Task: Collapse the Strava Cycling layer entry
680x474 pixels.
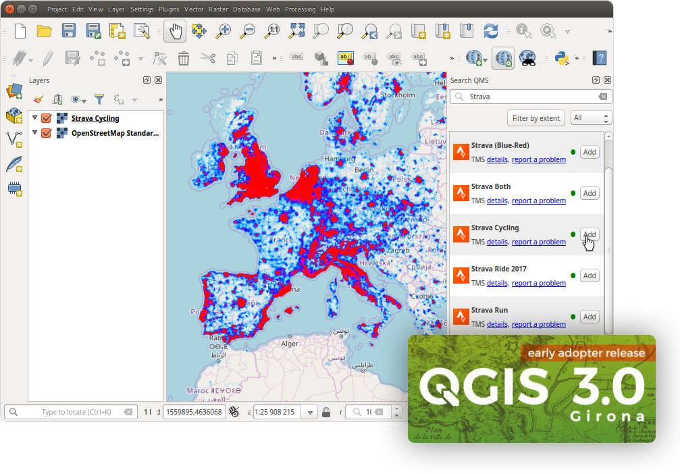Action: point(34,118)
